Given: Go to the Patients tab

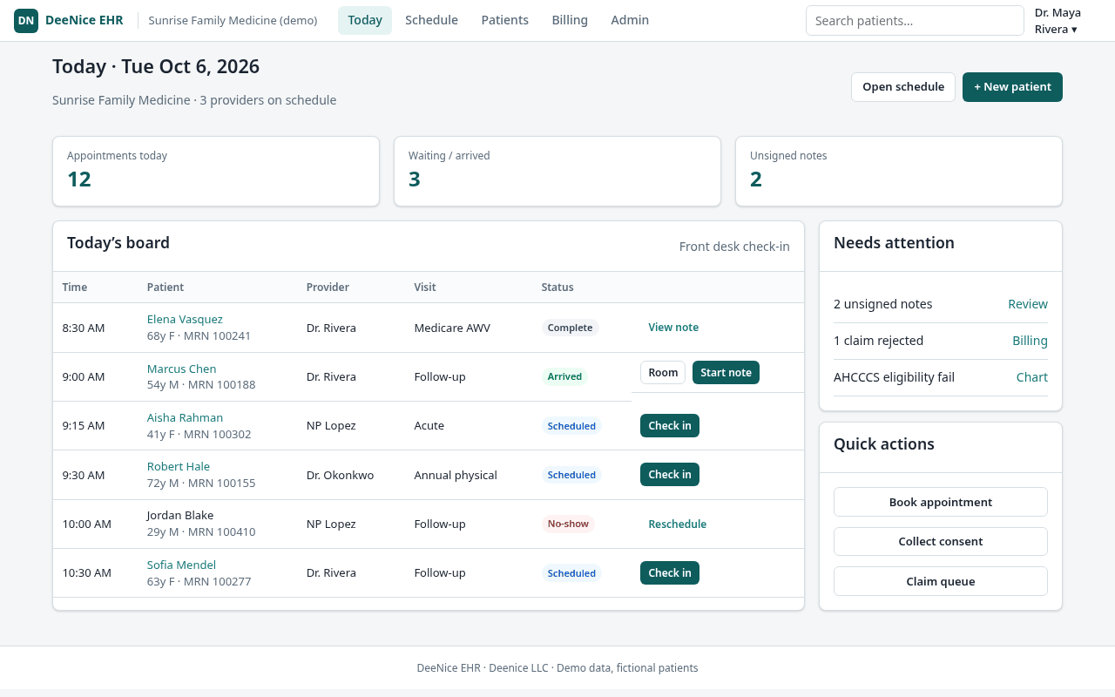Looking at the screenshot, I should (505, 20).
